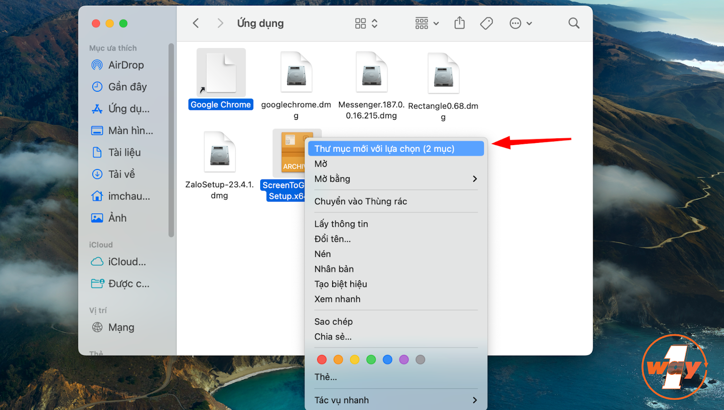
Task: Click the Tags toolbar icon
Action: [486, 23]
